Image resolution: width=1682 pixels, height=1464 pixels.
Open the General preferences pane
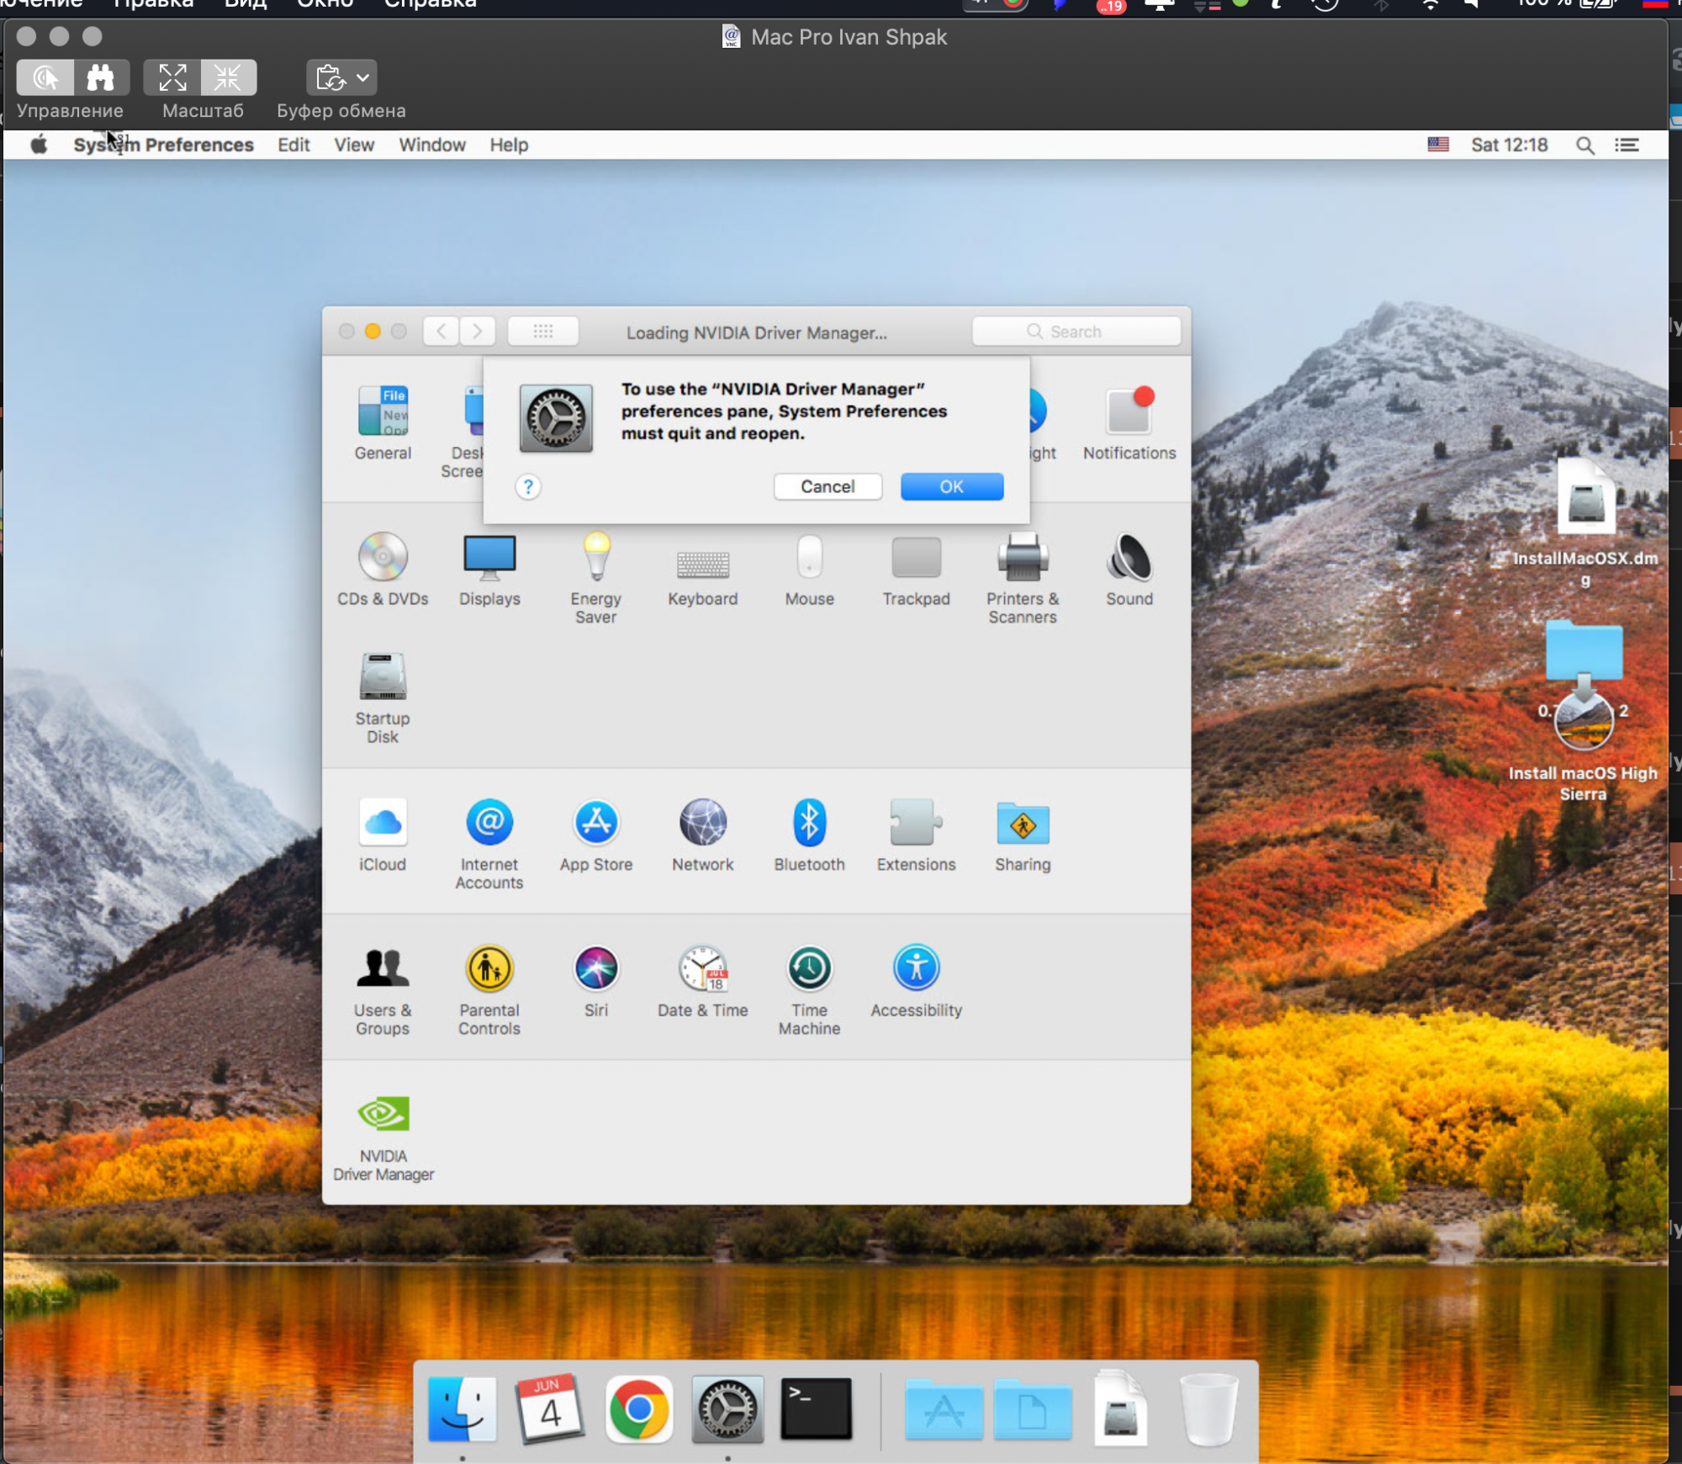383,422
